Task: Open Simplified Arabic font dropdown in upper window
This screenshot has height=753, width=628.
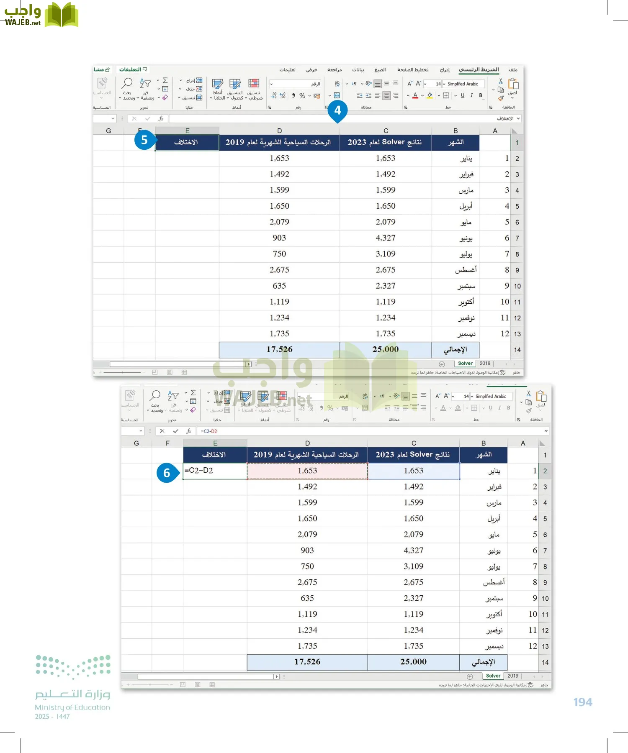Action: (444, 84)
